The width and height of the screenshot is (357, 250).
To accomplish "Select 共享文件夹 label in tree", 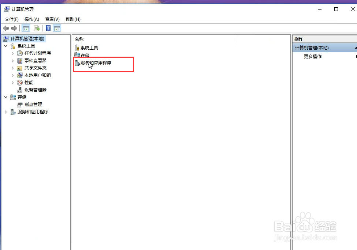I will pos(36,68).
